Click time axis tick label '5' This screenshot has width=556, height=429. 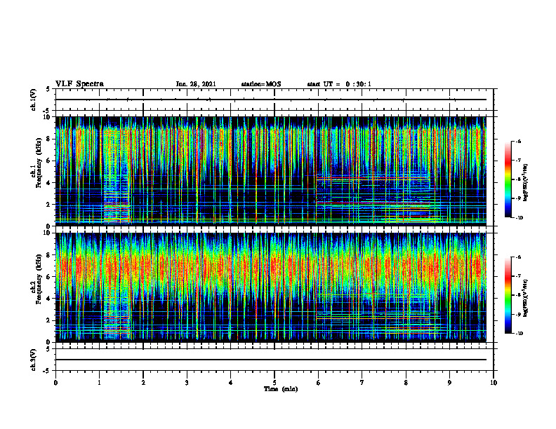click(274, 383)
